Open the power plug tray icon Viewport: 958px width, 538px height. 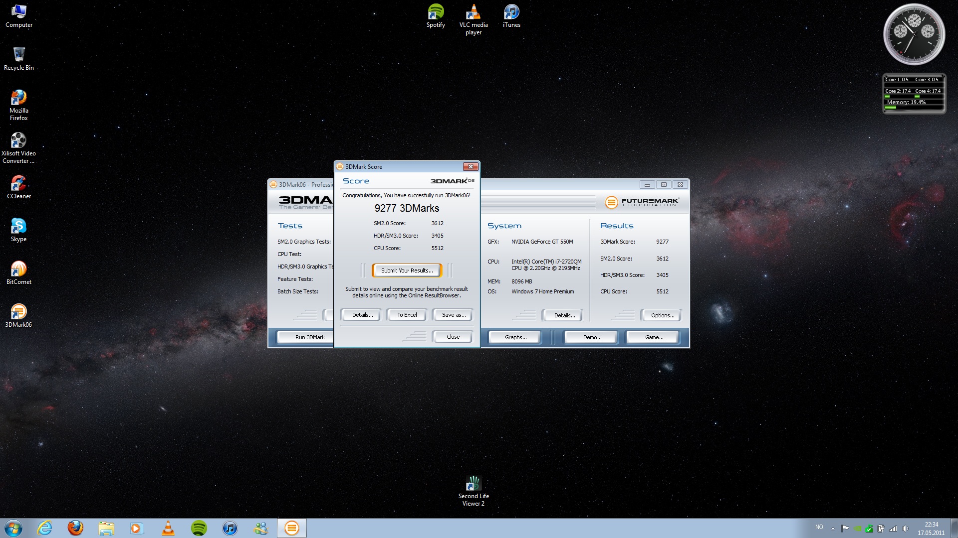click(881, 528)
